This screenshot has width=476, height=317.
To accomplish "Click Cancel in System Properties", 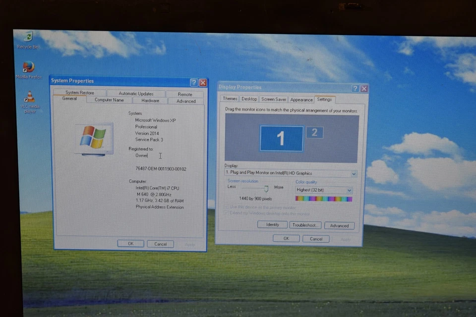I will (x=160, y=244).
